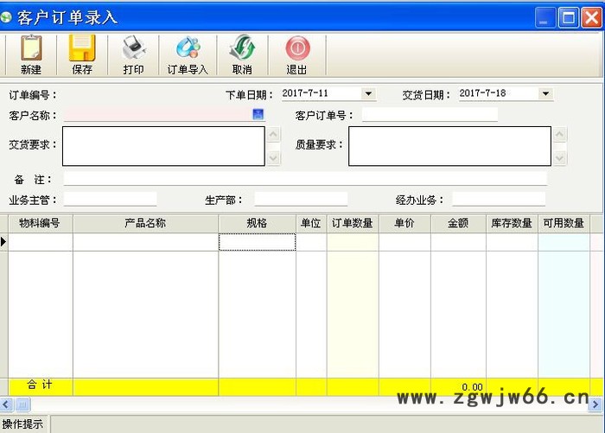Click the horizontal scrollbar thumb
Screen dimensions: 605x433
click(22, 404)
